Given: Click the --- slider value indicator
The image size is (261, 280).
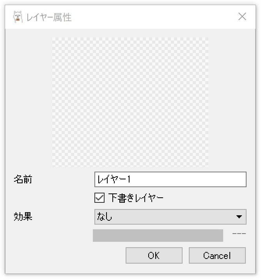Looking at the screenshot, I should click(x=239, y=234).
